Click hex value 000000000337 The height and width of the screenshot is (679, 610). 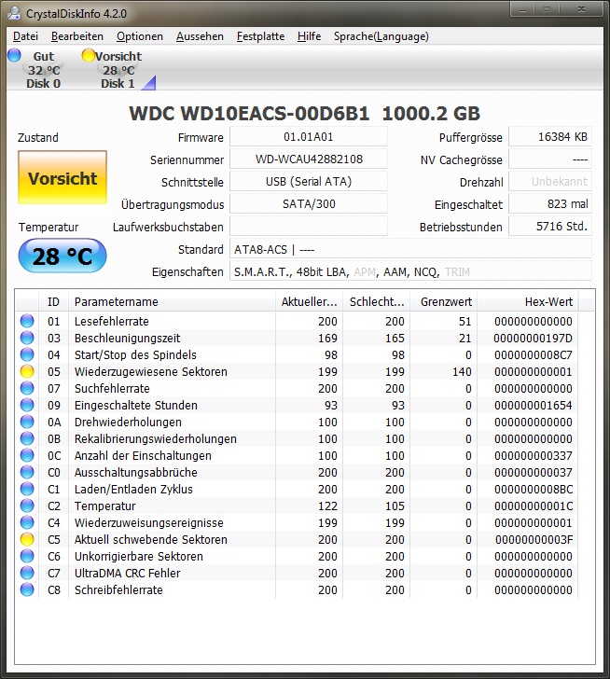click(x=533, y=456)
